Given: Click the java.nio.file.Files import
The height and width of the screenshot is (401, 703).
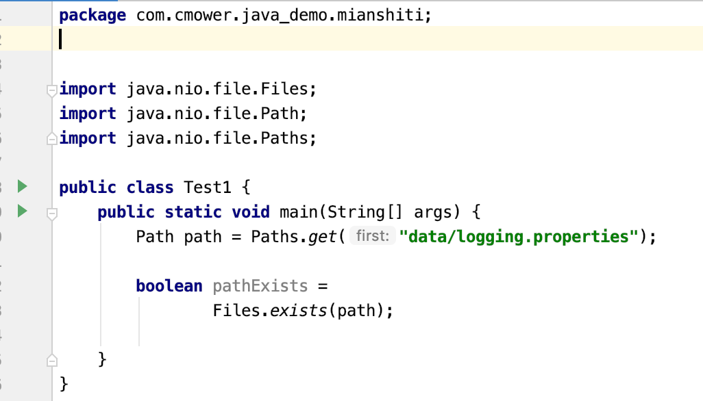Looking at the screenshot, I should point(217,88).
